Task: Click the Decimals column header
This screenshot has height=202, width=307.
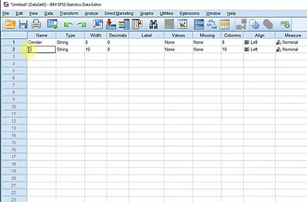Action: (x=118, y=35)
